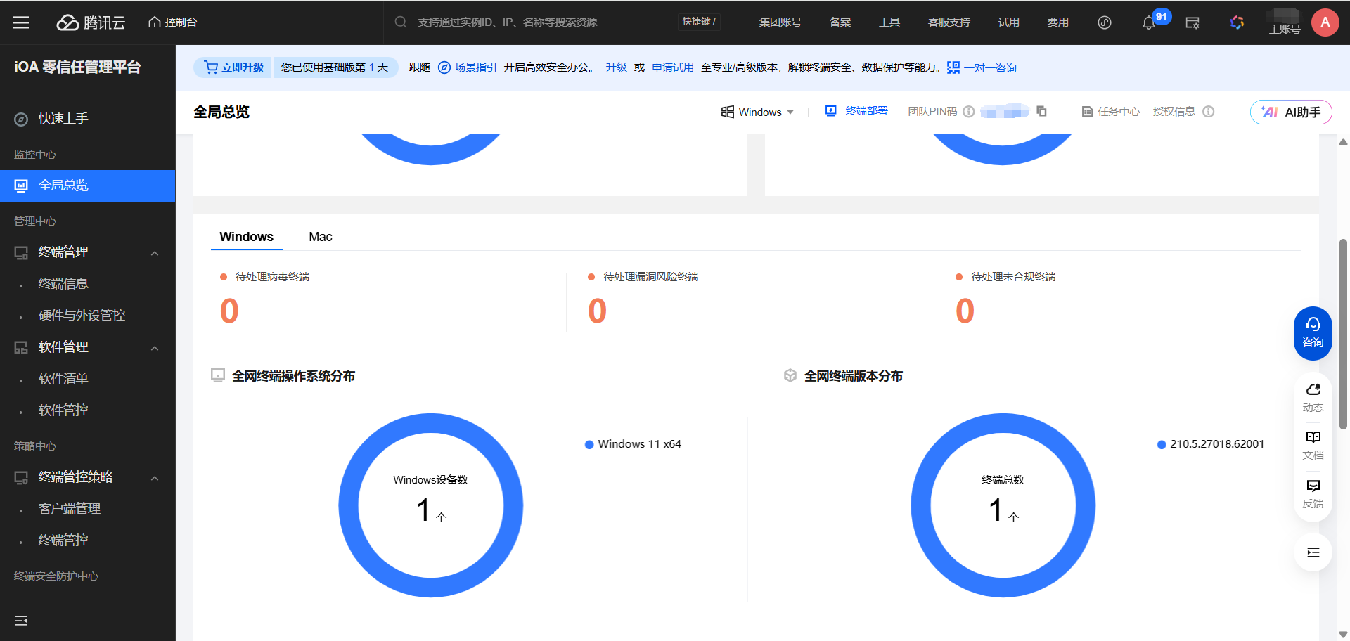Screen dimensions: 1350x641
Task: Open the 咨询 consultation floating button
Action: (x=1313, y=333)
